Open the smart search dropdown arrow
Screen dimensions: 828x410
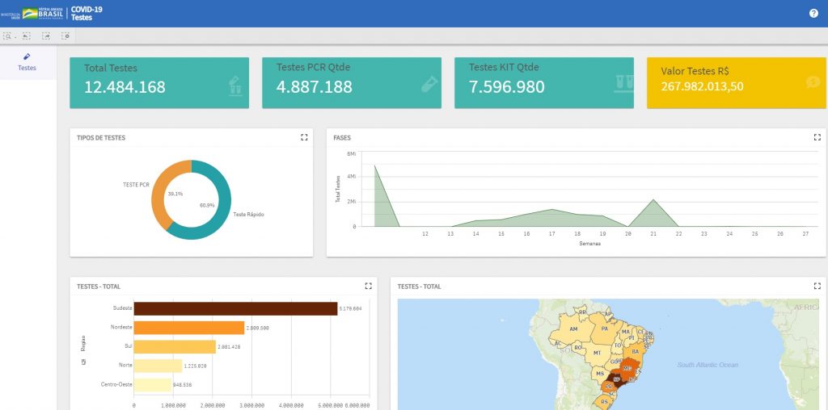click(x=15, y=37)
